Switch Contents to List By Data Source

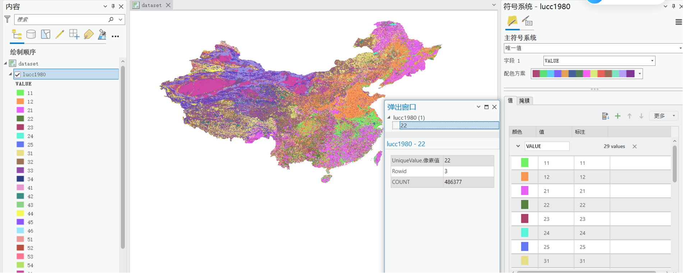click(31, 34)
